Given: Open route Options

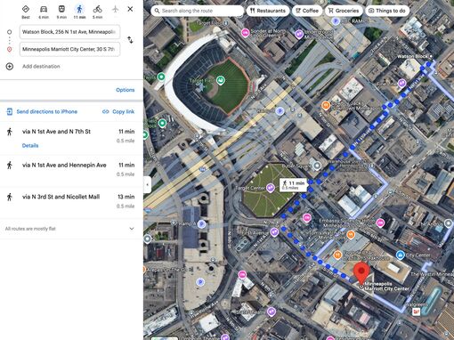Looking at the screenshot, I should coord(126,90).
